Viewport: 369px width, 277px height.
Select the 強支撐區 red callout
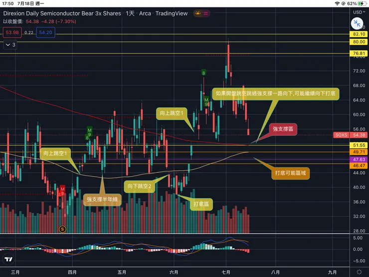(283, 129)
